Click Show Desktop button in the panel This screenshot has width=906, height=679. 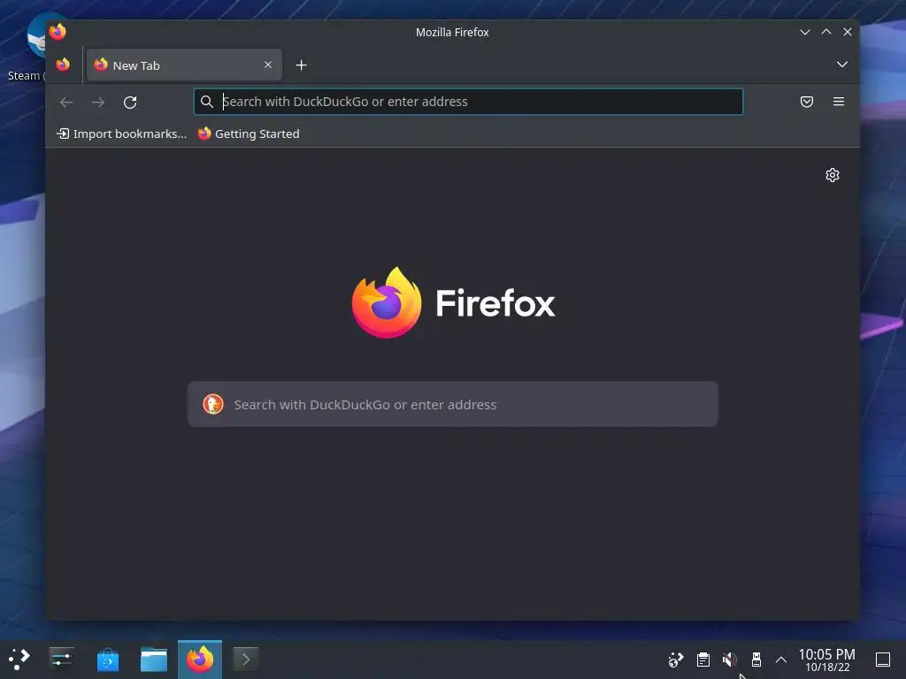tap(883, 660)
